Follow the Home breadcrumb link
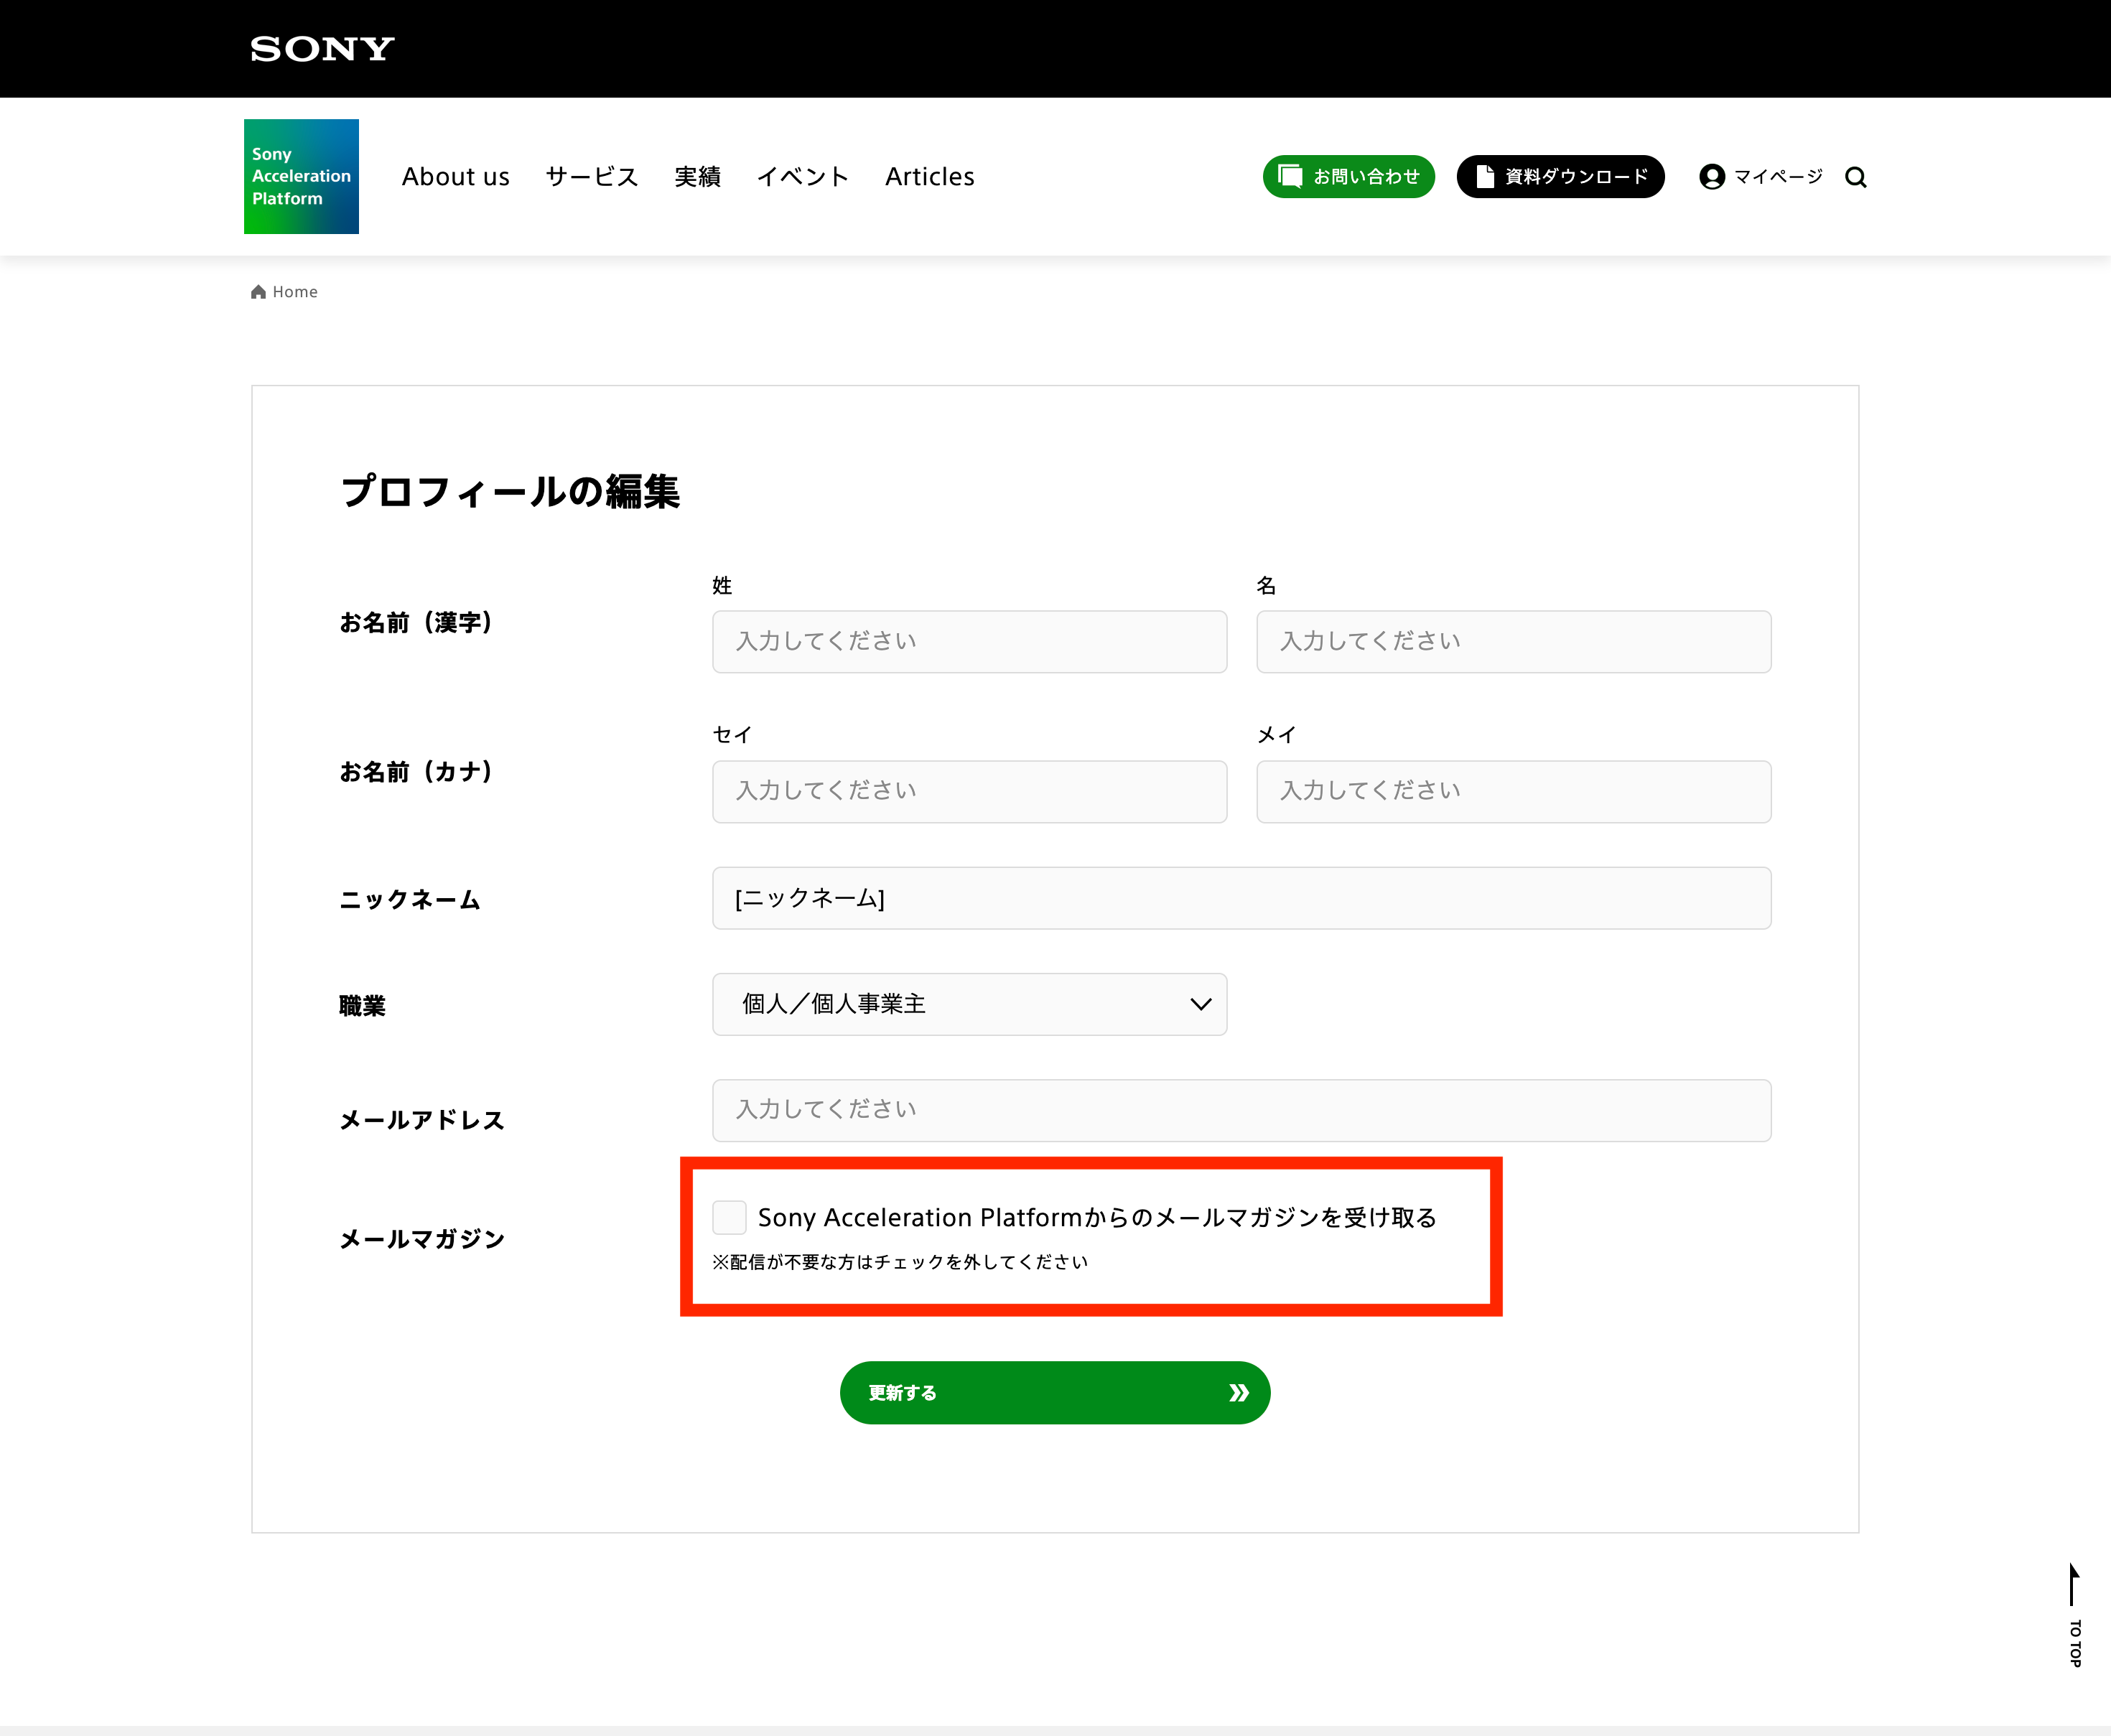This screenshot has width=2111, height=1736. tap(294, 291)
